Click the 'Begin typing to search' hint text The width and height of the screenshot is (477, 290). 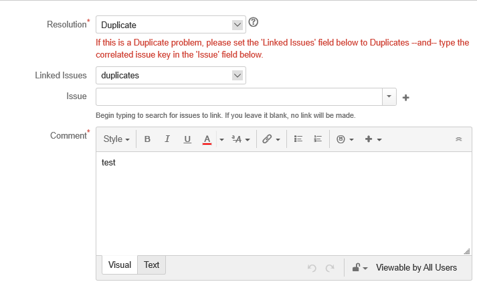click(225, 115)
